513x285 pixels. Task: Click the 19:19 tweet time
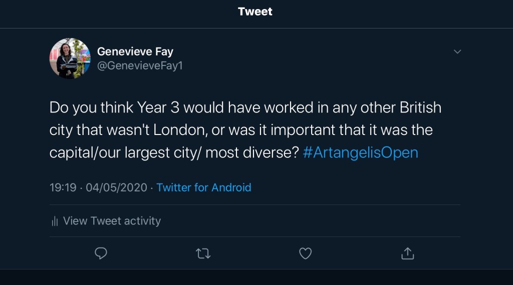[63, 187]
